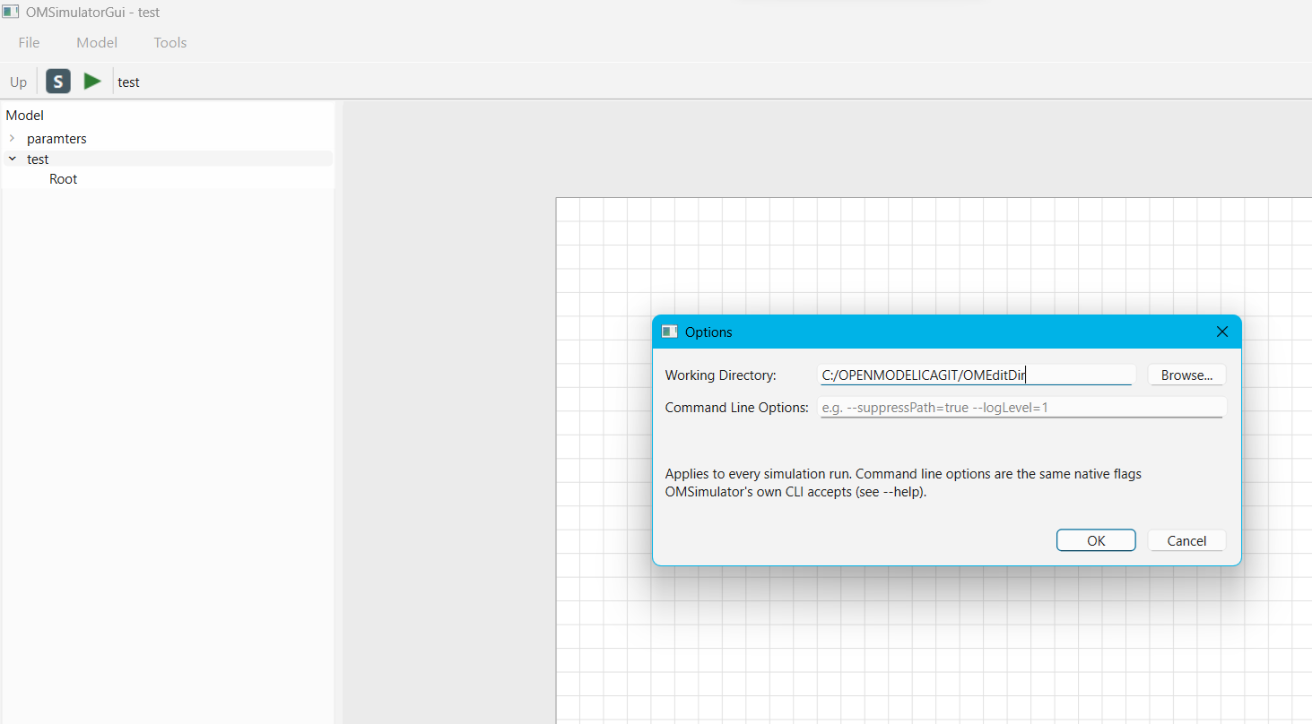Screen dimensions: 1312x724
Task: Select the test item in Model tree
Action: pos(38,159)
